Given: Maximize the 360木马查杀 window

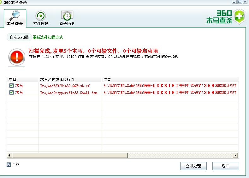Looking at the screenshot, I should (x=240, y=2).
